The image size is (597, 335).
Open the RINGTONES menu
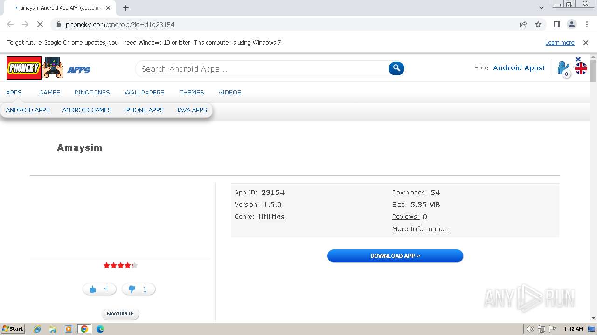[x=92, y=92]
